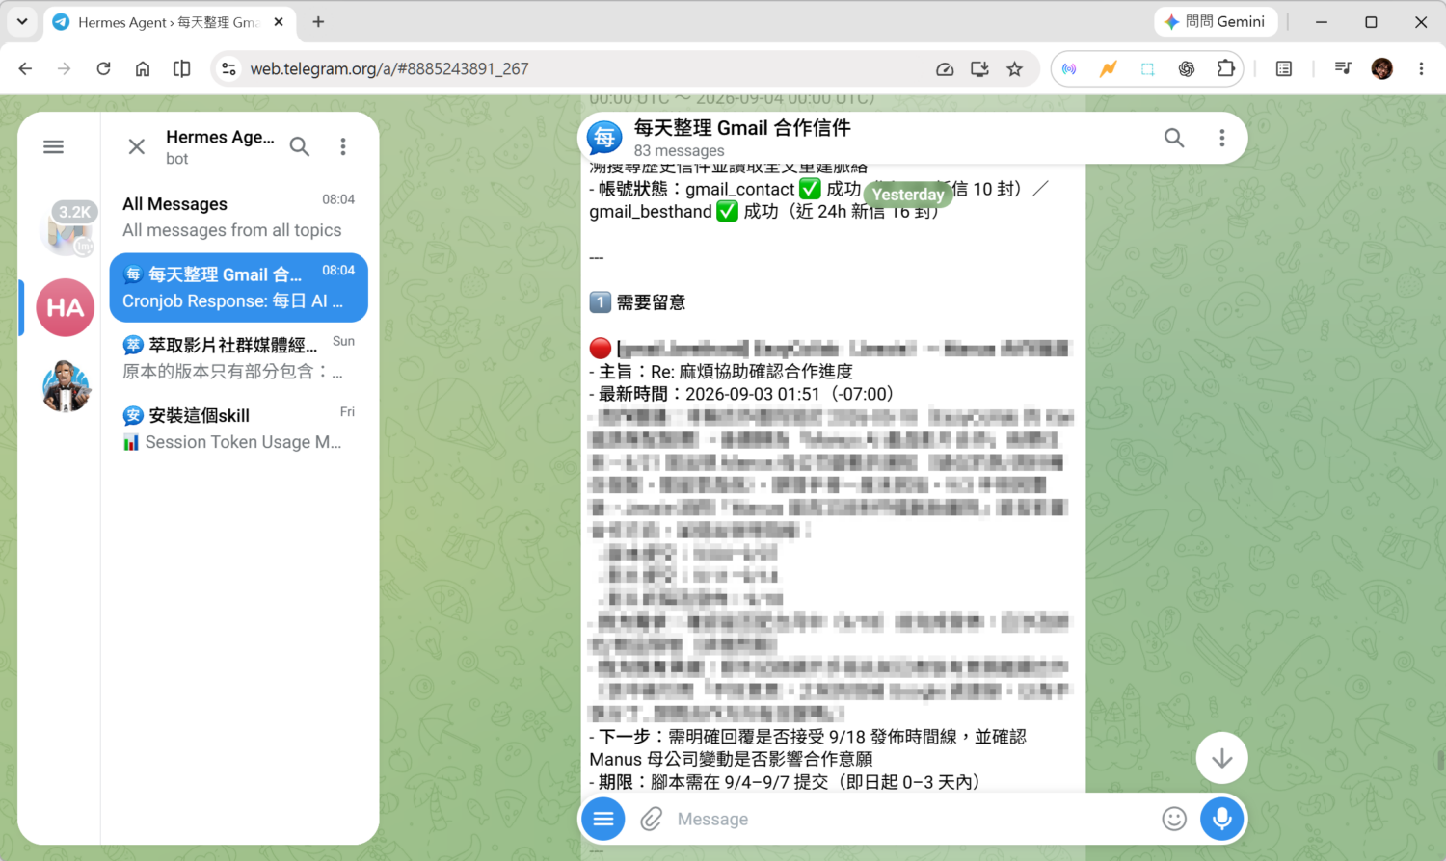Close the Hermes Agent browser tab
This screenshot has height=861, width=1446.
pyautogui.click(x=280, y=21)
